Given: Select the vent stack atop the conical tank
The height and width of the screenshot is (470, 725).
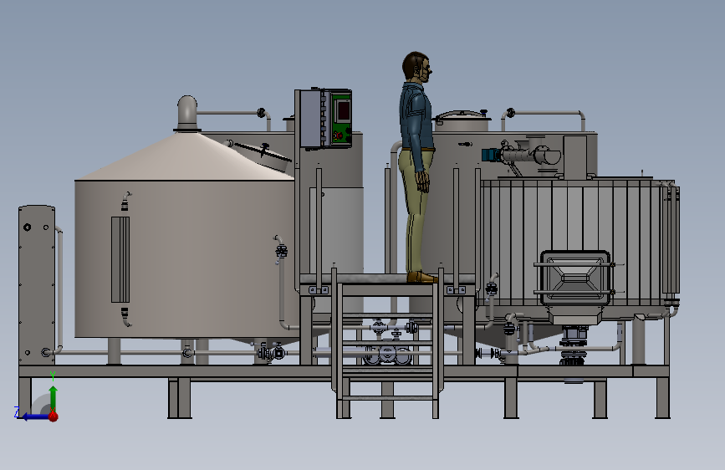Looking at the screenshot, I should (187, 114).
